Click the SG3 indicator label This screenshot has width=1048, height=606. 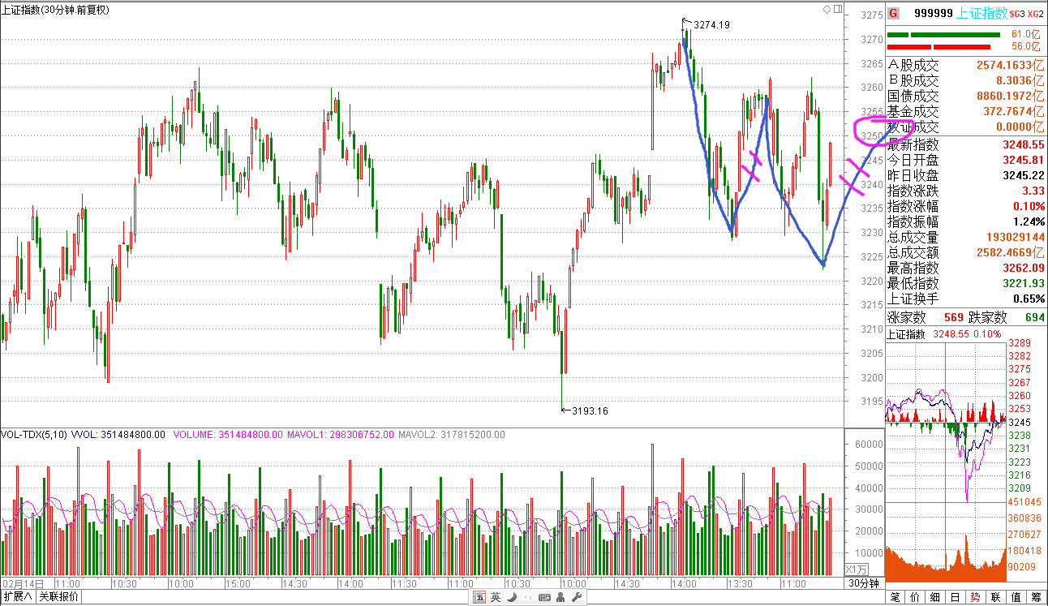1018,13
